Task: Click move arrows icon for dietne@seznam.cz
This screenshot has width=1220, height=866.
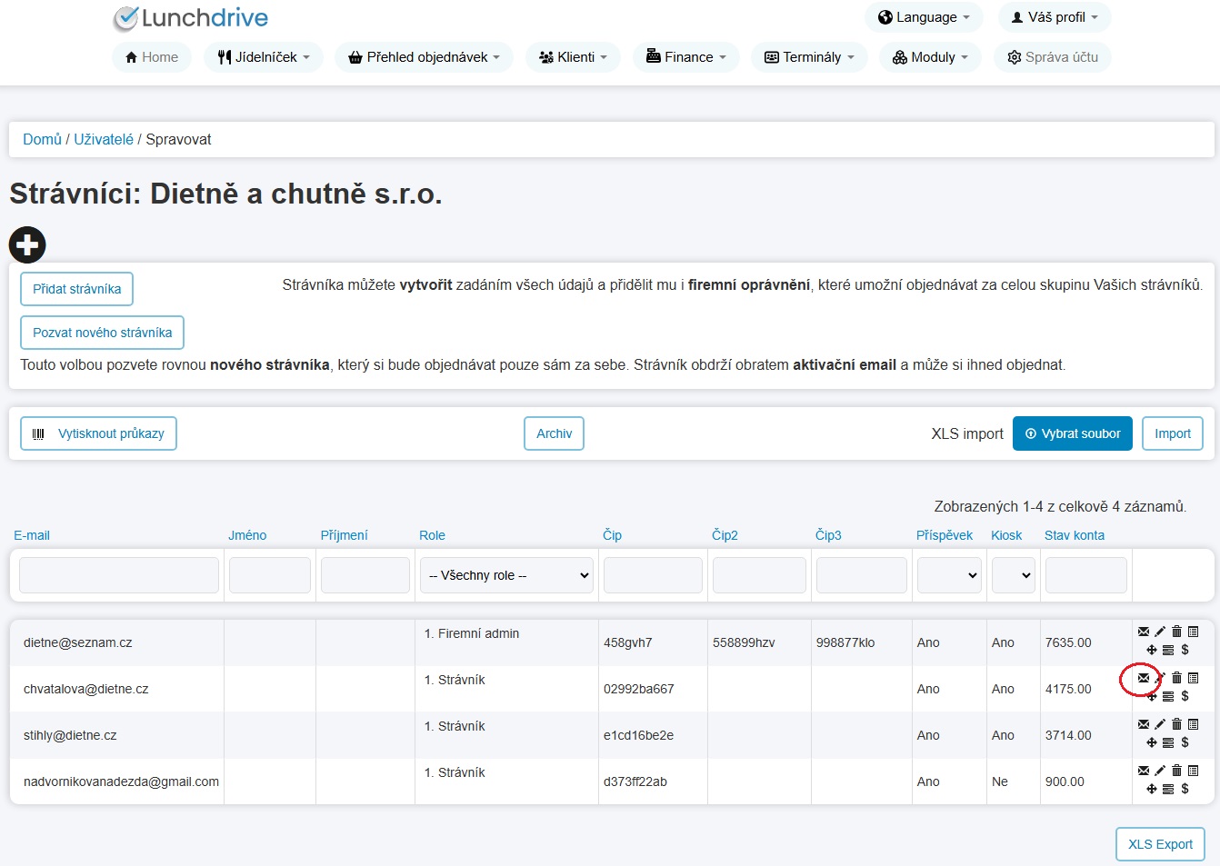Action: click(1152, 650)
